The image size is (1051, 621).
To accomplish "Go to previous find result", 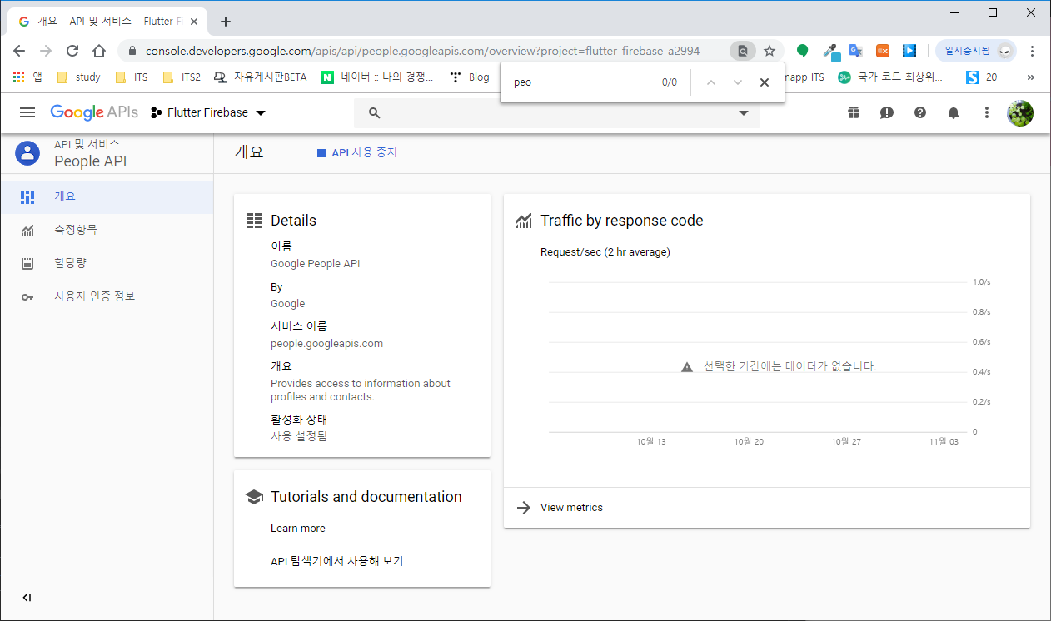I will point(710,82).
